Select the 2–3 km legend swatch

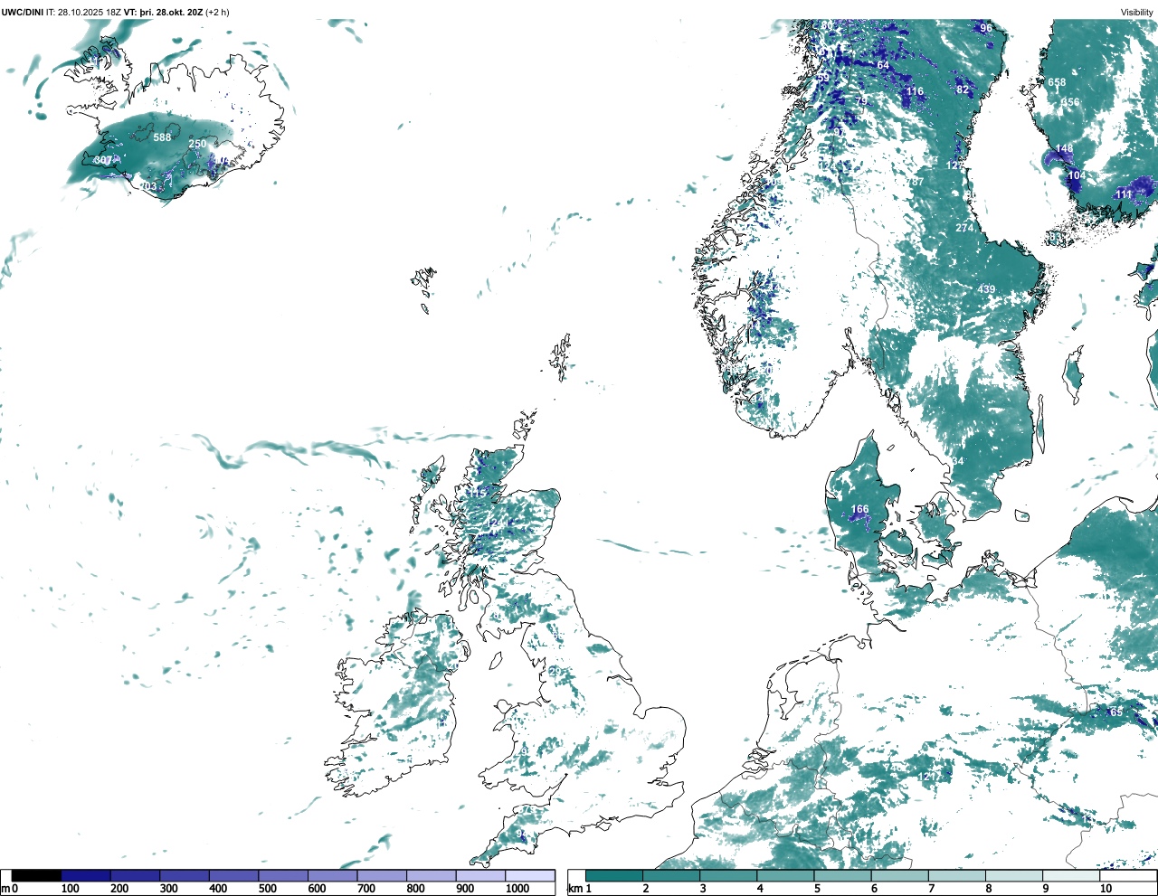(x=671, y=875)
